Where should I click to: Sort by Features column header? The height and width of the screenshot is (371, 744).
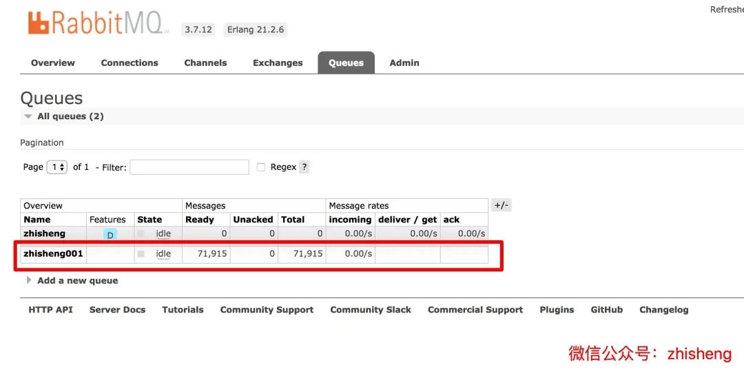coord(107,220)
